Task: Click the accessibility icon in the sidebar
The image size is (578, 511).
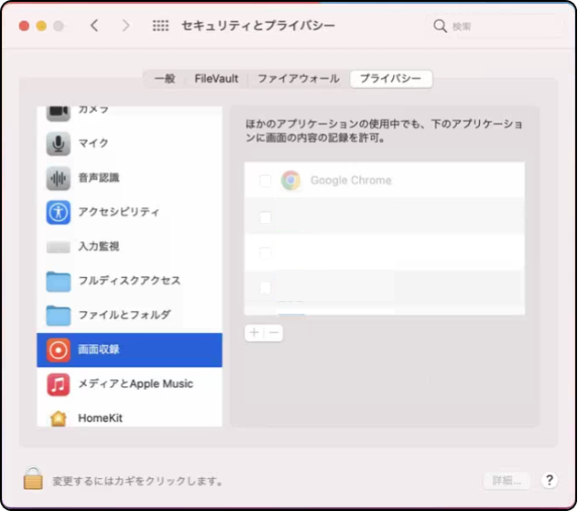Action: (x=59, y=212)
